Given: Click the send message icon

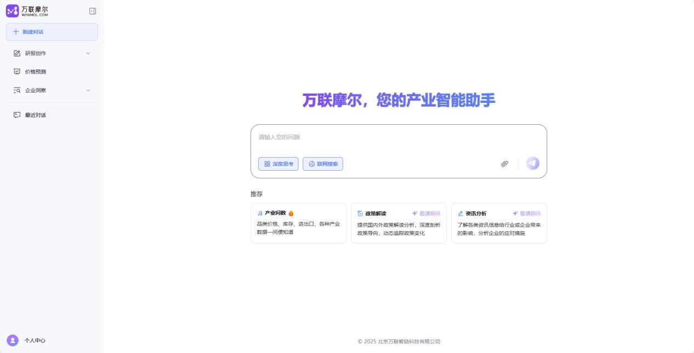Looking at the screenshot, I should coord(532,163).
